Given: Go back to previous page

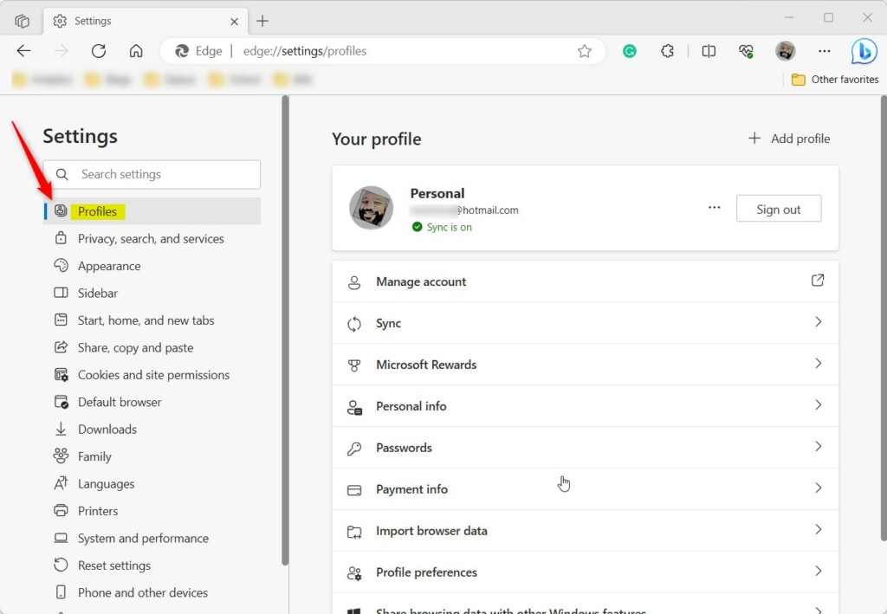Looking at the screenshot, I should click(x=23, y=51).
